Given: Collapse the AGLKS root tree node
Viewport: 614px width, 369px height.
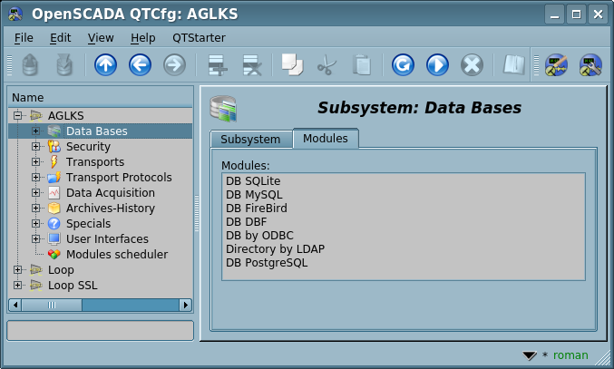Looking at the screenshot, I should click(x=18, y=116).
